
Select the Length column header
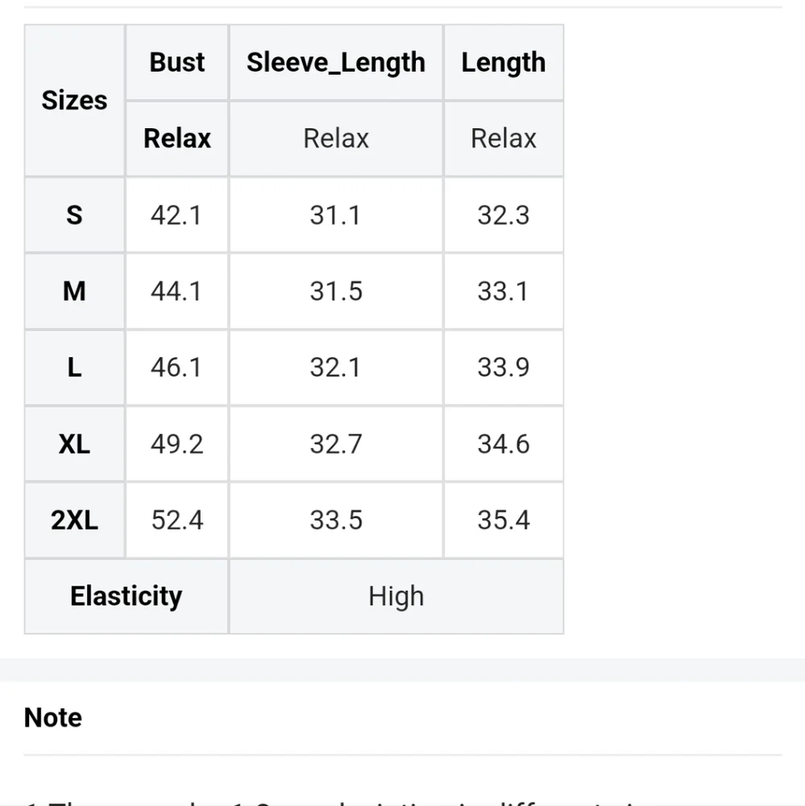(x=503, y=63)
